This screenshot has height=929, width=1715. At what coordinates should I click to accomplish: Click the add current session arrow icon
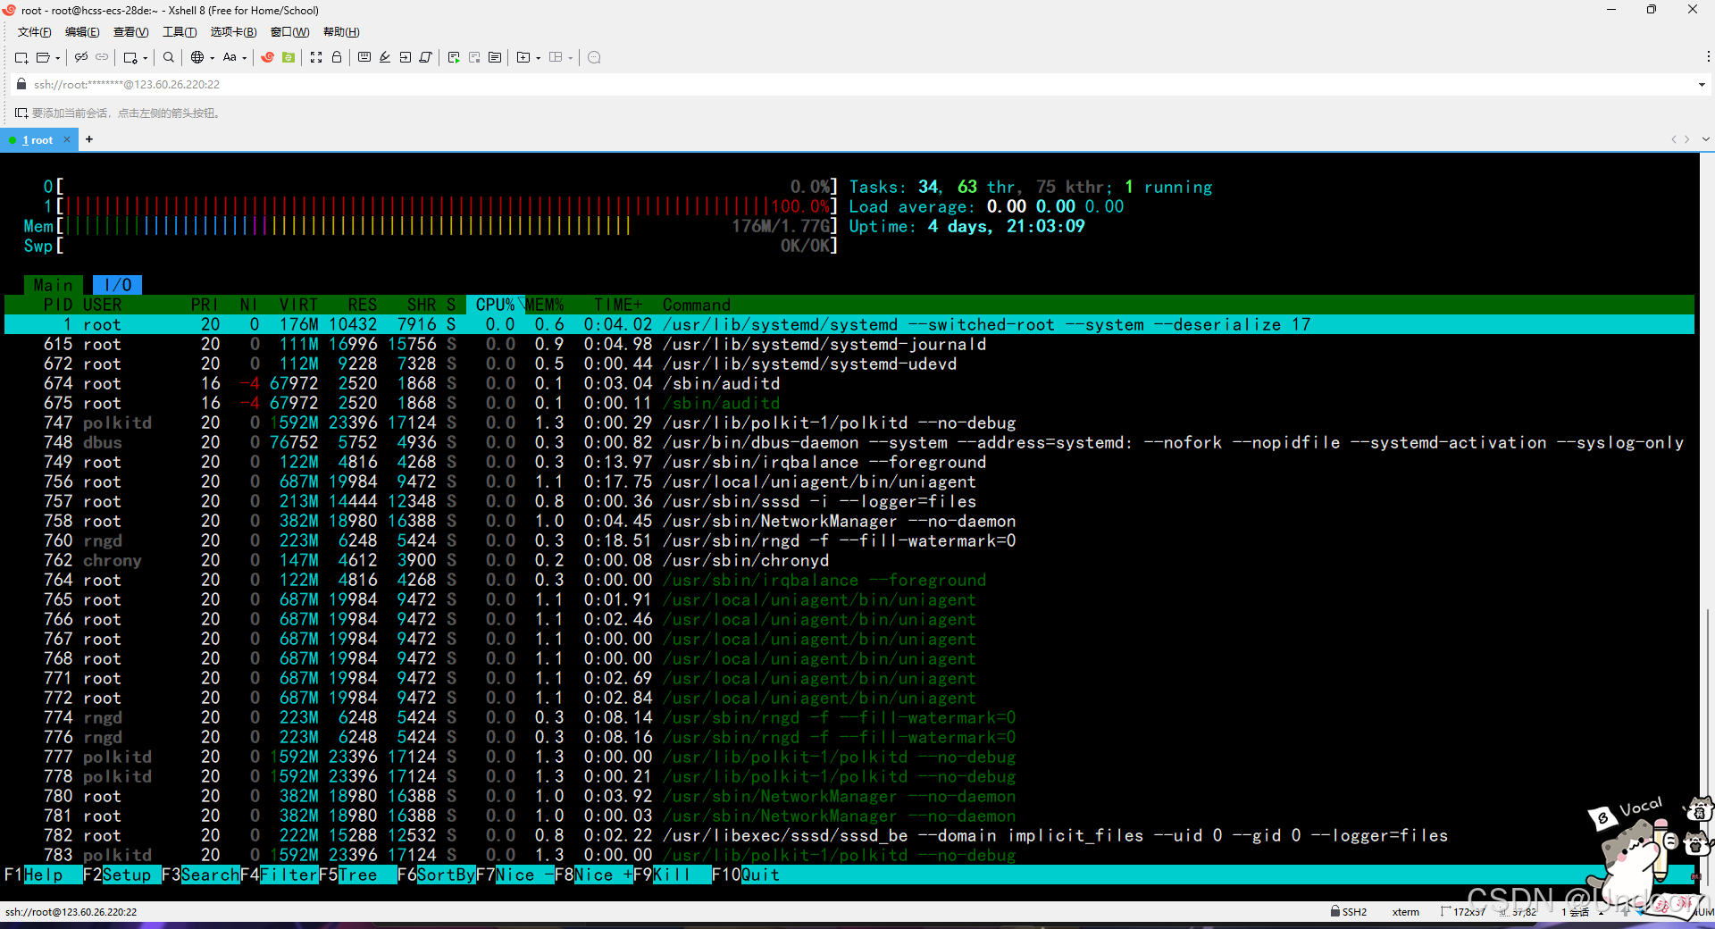21,113
